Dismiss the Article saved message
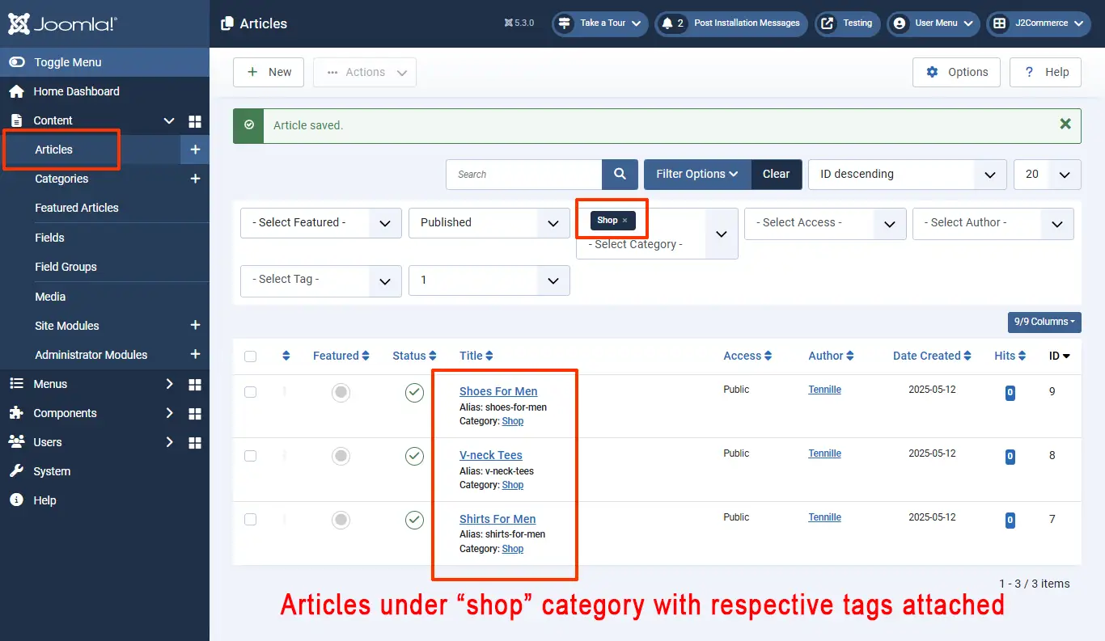1105x641 pixels. pyautogui.click(x=1065, y=124)
